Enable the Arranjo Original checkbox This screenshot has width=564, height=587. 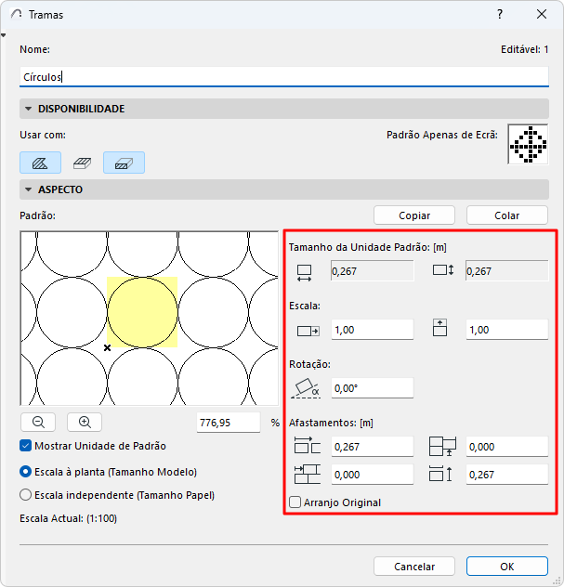point(295,502)
